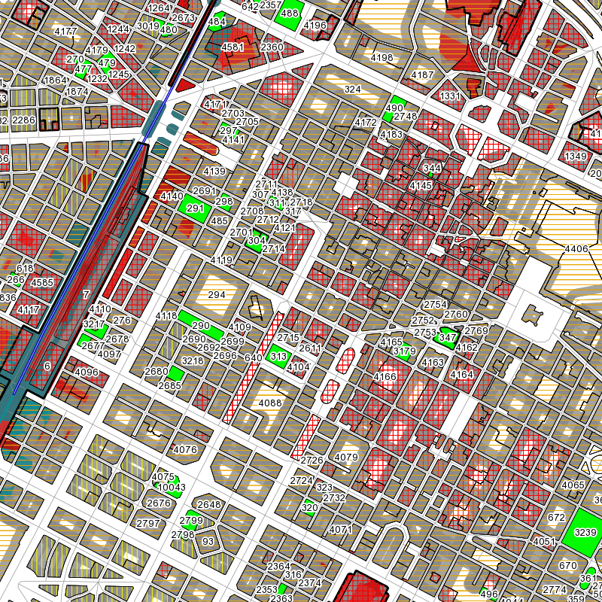Select the parcel labeled 4088

[x=270, y=403]
